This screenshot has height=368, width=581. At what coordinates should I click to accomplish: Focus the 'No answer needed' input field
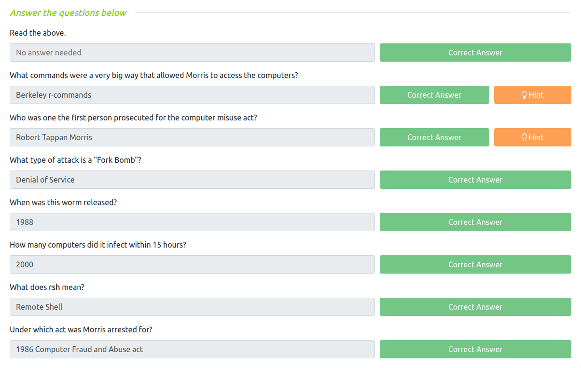192,53
